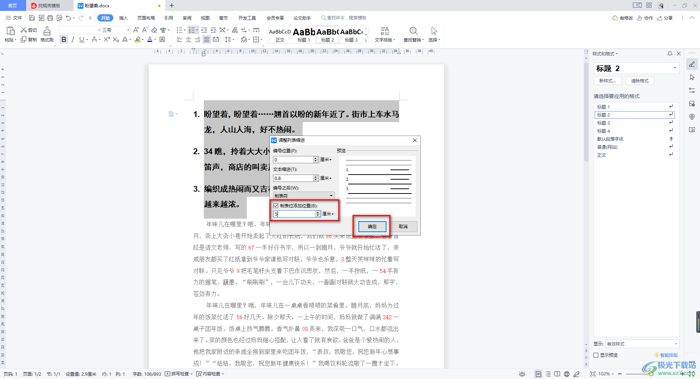Click the 分享 share button
This screenshot has height=379, width=700.
coord(665,18)
